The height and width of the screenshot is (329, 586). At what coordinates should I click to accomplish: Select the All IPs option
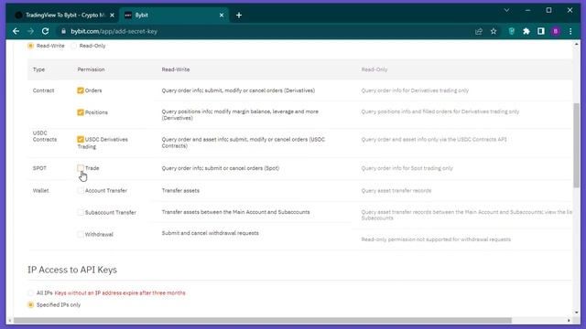[x=30, y=292]
